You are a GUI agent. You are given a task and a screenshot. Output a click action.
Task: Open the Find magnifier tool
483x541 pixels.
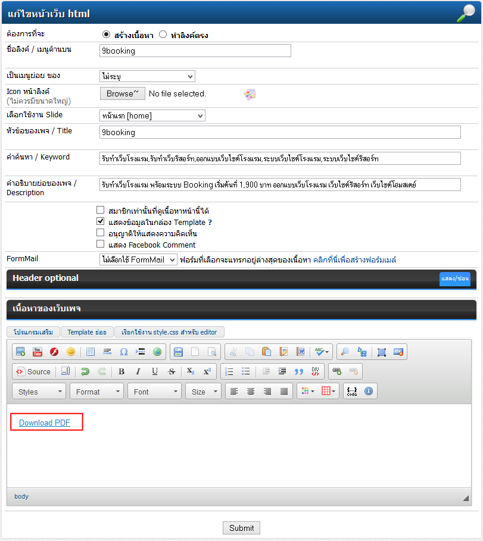tap(345, 352)
